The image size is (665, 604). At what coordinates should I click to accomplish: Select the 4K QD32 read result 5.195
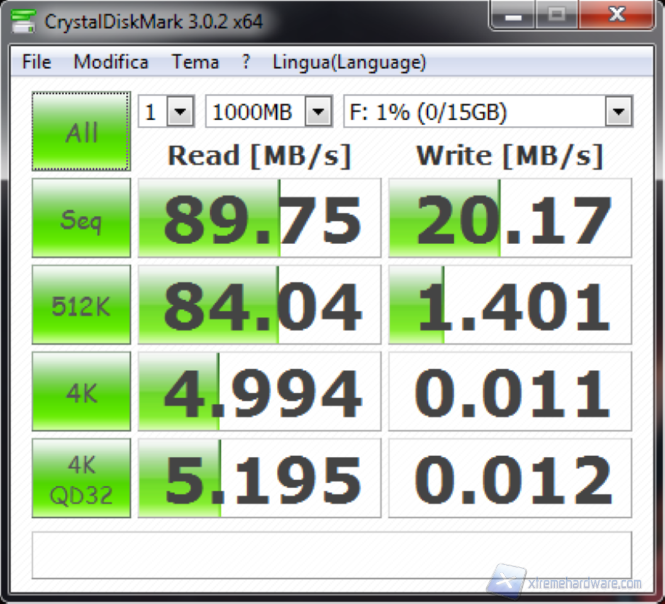(259, 478)
